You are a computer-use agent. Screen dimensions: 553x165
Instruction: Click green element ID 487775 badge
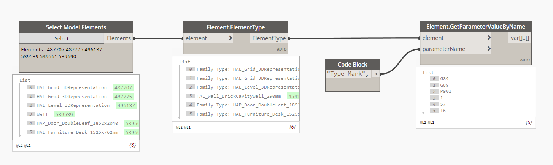coord(124,97)
